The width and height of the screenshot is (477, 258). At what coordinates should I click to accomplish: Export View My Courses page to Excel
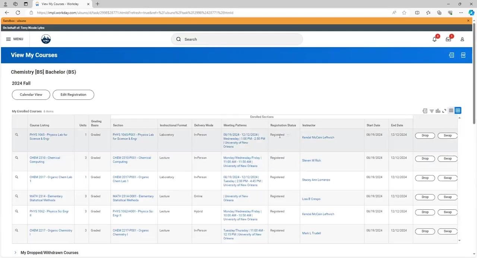point(451,55)
